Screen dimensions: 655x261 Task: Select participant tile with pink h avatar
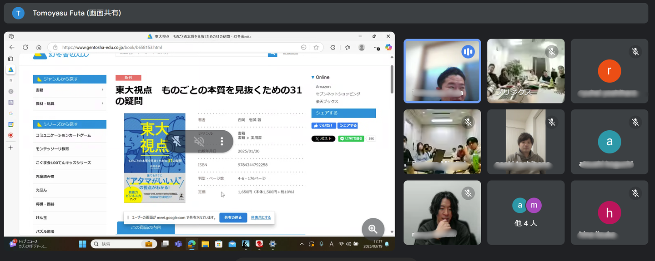[610, 212]
